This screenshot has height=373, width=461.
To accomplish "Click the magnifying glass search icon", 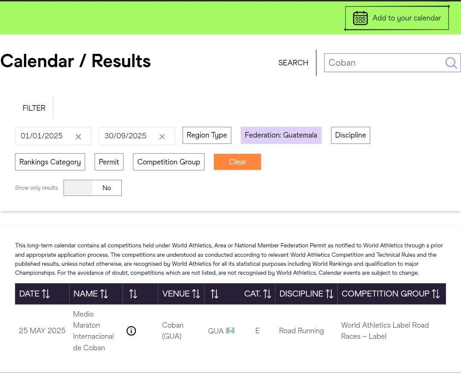I will (451, 63).
